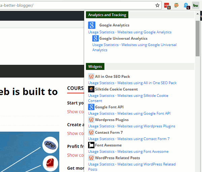Click the Google Font API title
Image resolution: width=202 pixels, height=172 pixels.
[109, 107]
